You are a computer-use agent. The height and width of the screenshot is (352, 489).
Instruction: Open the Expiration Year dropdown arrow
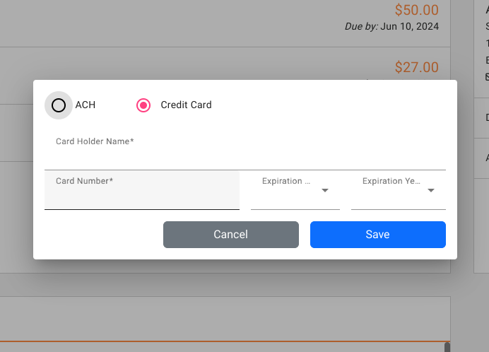point(430,190)
